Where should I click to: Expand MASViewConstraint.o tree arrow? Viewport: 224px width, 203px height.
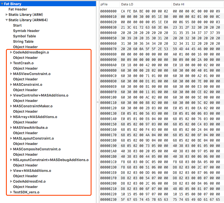point(11,74)
